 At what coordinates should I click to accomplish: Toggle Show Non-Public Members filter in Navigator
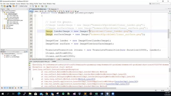[x=10, y=88]
